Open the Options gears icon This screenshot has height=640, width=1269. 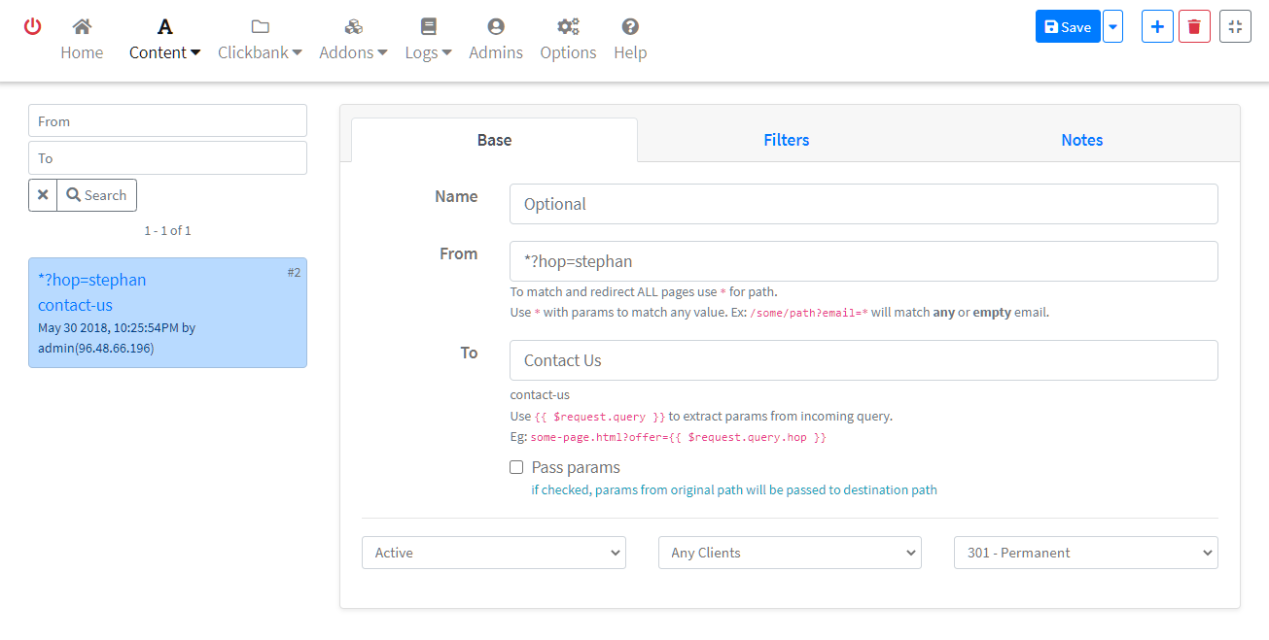[x=568, y=27]
